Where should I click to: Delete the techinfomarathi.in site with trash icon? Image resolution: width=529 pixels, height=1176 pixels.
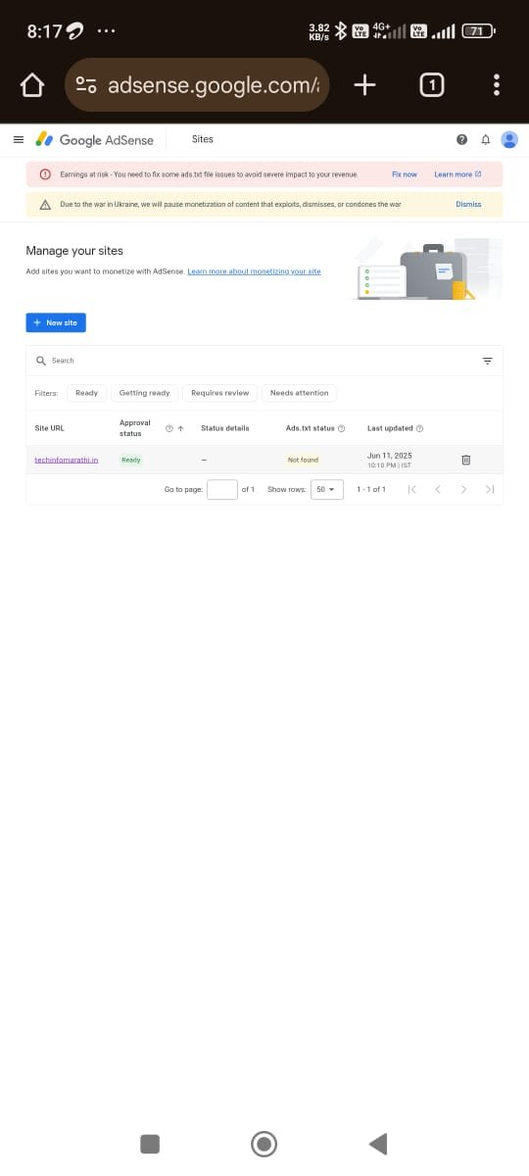tap(466, 460)
